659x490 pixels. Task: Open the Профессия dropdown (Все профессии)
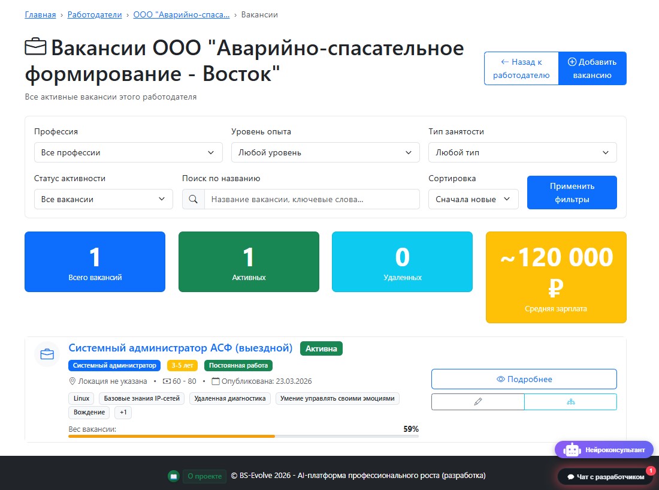coord(128,152)
